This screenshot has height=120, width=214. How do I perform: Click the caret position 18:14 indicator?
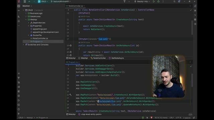pos(161,118)
